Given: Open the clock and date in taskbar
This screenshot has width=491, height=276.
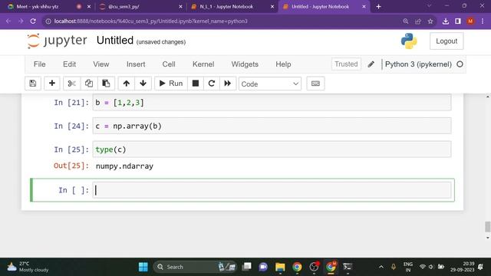Looking at the screenshot, I should click(x=462, y=267).
